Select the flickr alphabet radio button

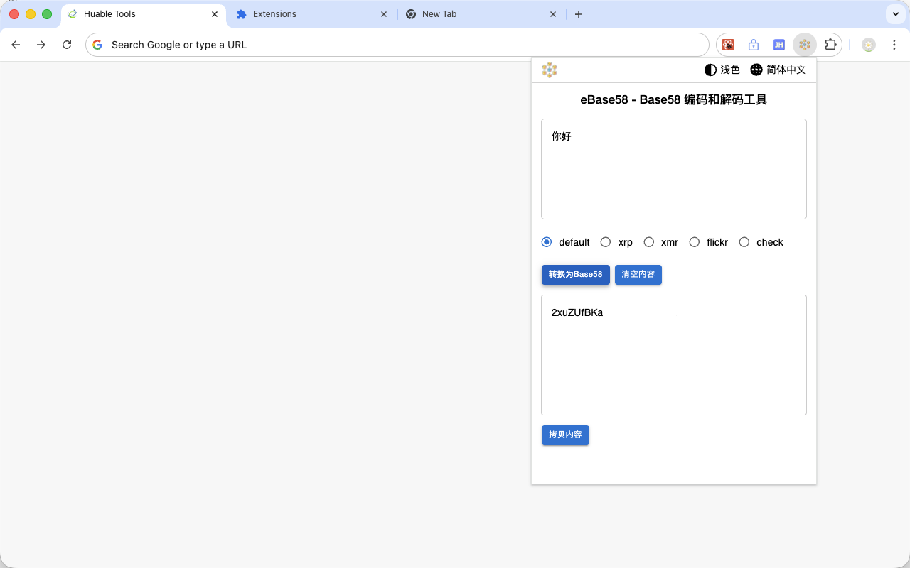[x=695, y=242]
